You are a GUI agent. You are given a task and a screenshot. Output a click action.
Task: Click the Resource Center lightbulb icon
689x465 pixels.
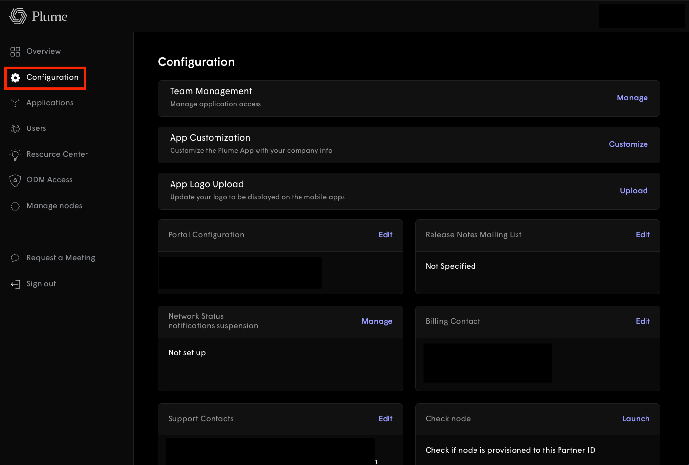point(15,154)
